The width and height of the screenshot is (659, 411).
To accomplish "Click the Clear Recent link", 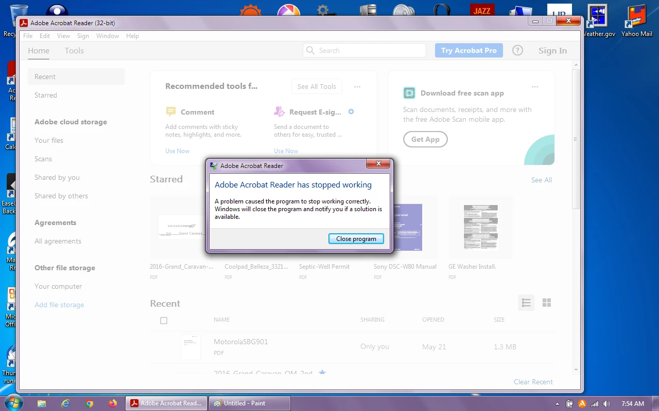I will 533,382.
